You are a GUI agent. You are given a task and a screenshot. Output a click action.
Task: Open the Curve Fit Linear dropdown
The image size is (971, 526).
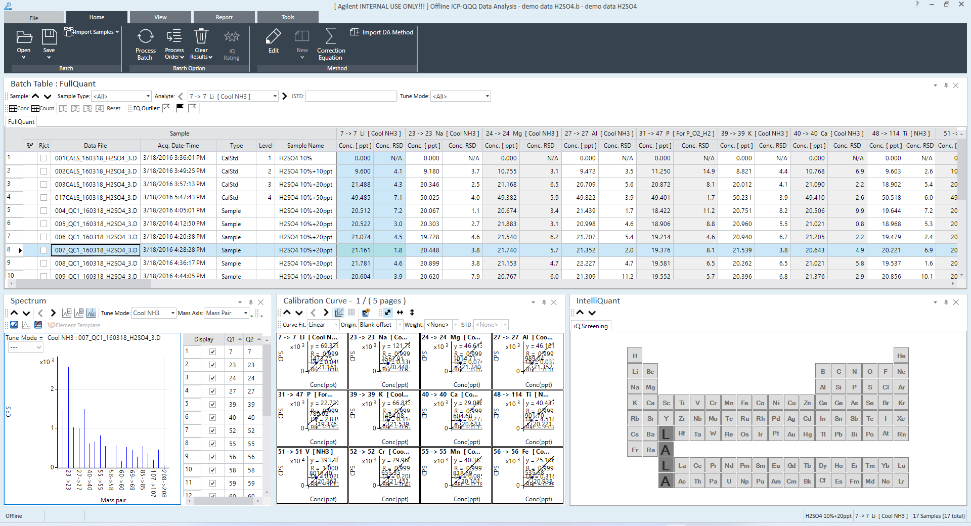pyautogui.click(x=323, y=325)
